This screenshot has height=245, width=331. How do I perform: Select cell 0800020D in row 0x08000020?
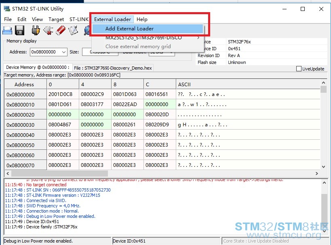[x=160, y=115]
